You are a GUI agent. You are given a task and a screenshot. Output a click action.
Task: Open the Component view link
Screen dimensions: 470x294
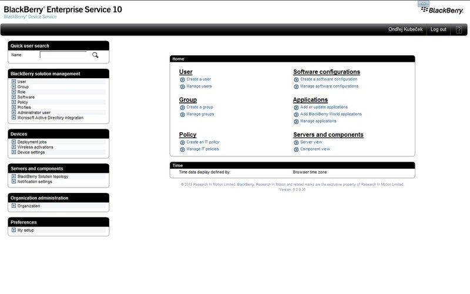click(x=315, y=149)
